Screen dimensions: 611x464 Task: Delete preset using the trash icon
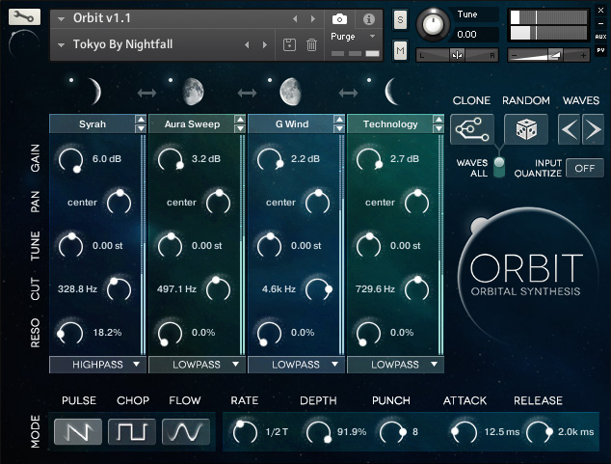(311, 44)
